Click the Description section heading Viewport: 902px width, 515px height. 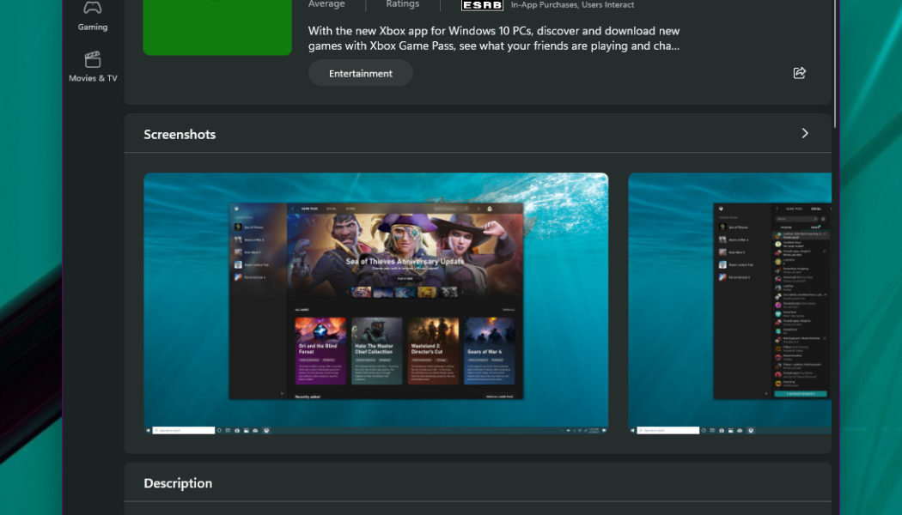(x=178, y=483)
